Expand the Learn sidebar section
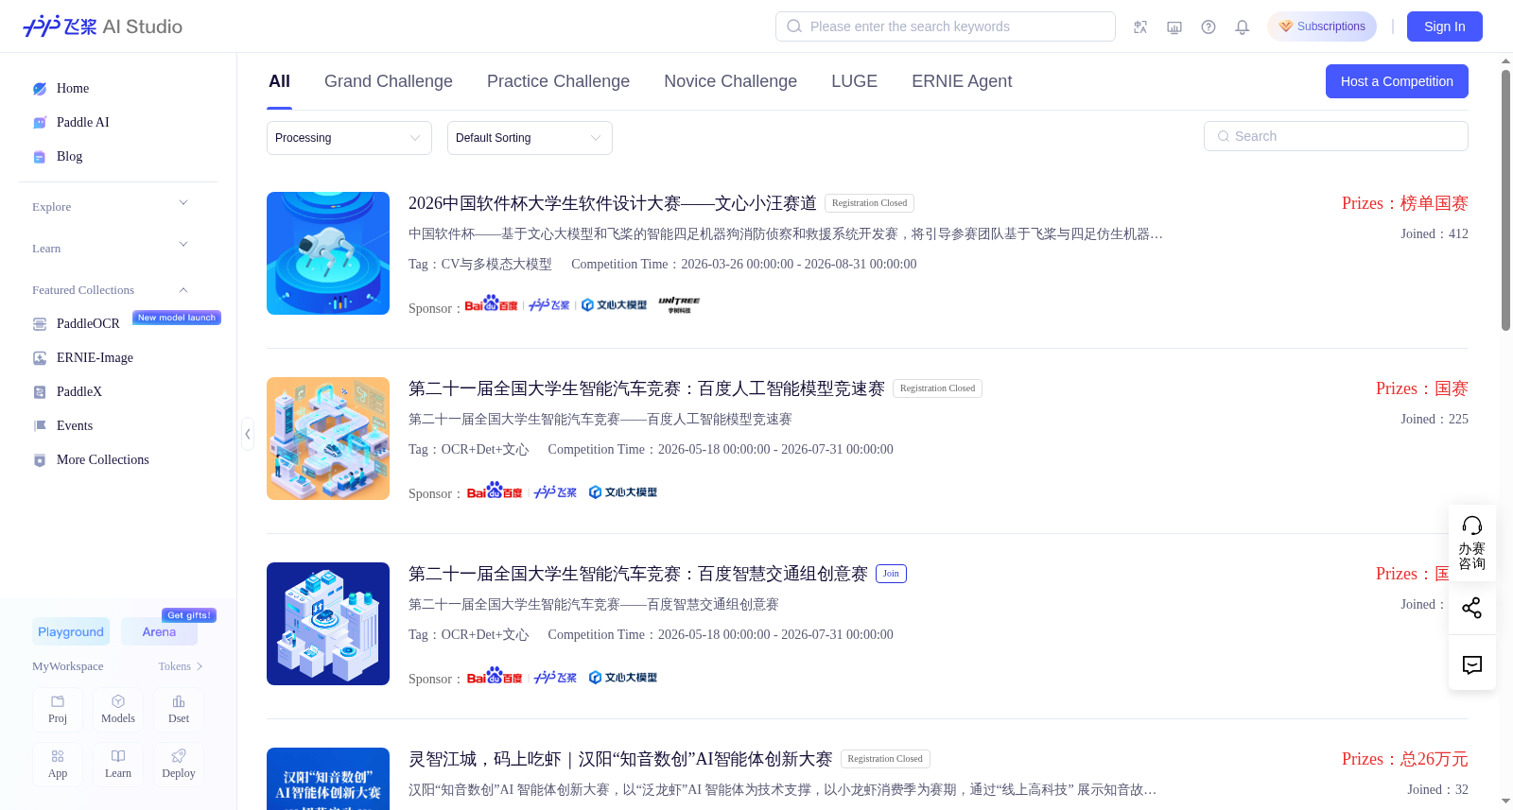 coord(111,248)
